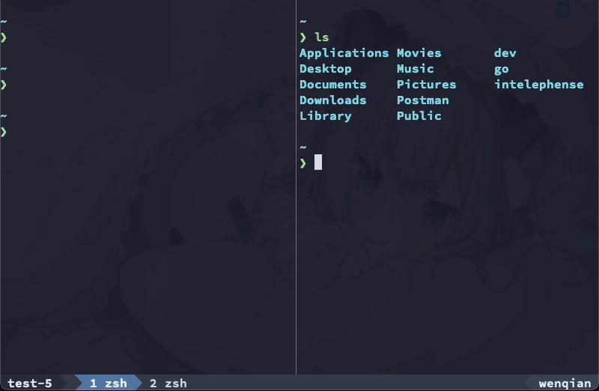Select the go directory entry
599x391 pixels.
[501, 70]
